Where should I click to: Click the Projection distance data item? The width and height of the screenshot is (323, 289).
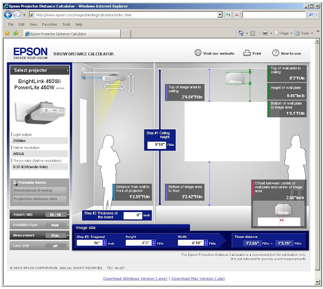pyautogui.click(x=39, y=199)
